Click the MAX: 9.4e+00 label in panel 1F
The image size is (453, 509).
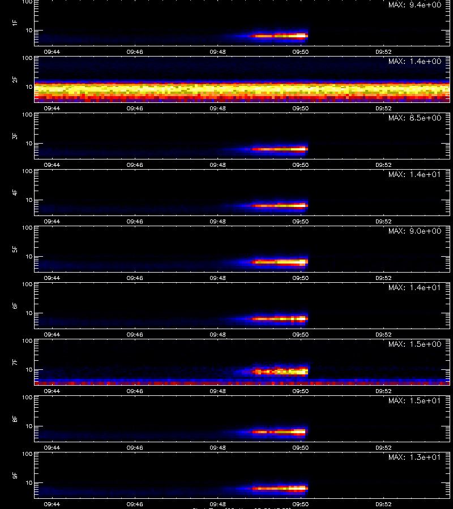tap(414, 5)
